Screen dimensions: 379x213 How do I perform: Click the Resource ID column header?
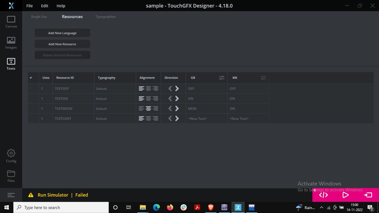tap(74, 78)
